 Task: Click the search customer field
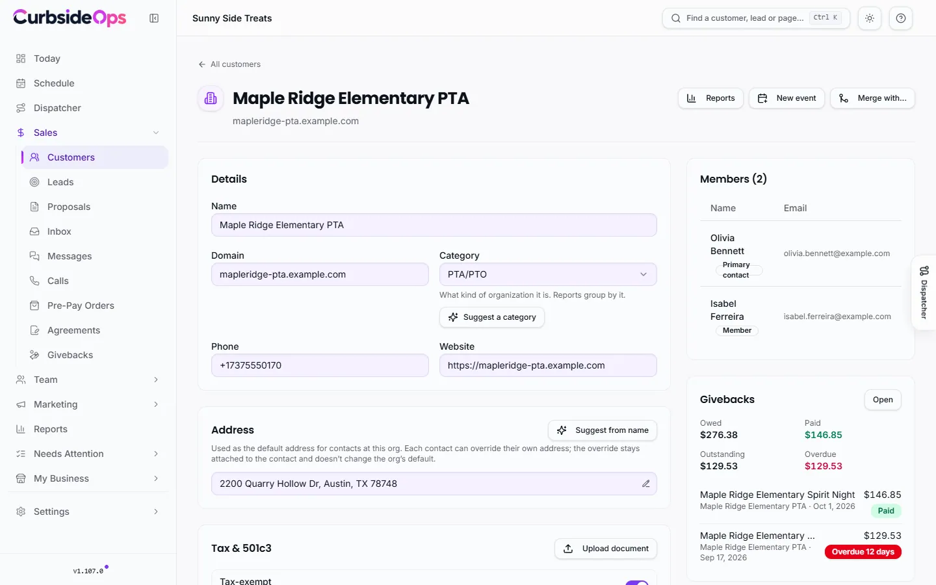[756, 18]
